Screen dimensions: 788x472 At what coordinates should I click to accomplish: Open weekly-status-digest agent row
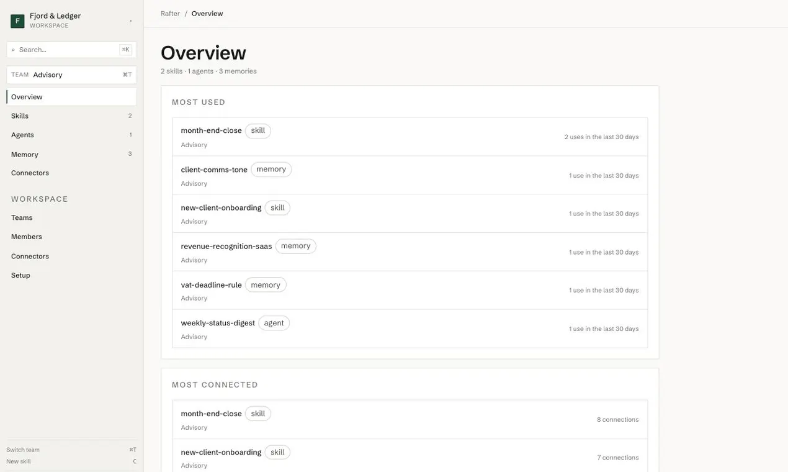(x=410, y=329)
